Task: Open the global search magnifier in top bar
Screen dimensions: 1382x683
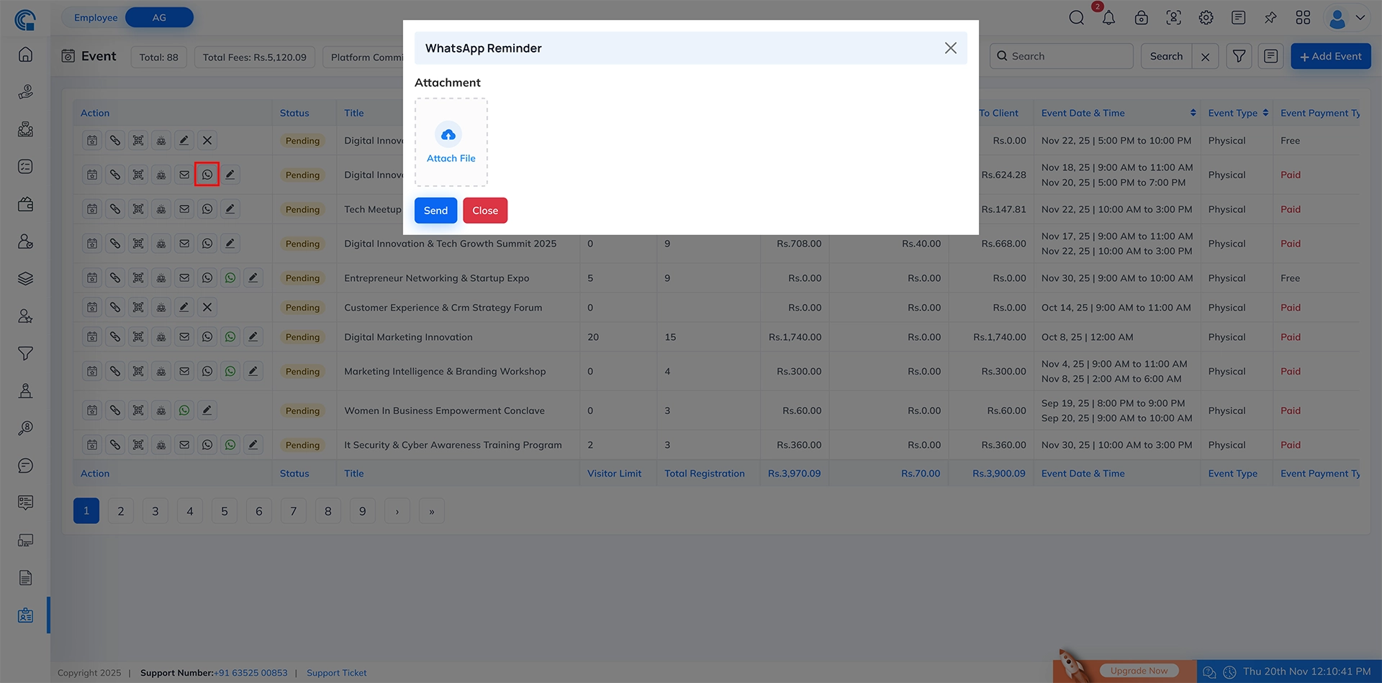Action: tap(1076, 17)
